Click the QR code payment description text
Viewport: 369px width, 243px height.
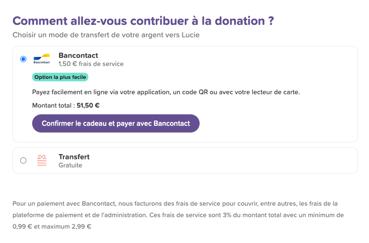coord(166,92)
